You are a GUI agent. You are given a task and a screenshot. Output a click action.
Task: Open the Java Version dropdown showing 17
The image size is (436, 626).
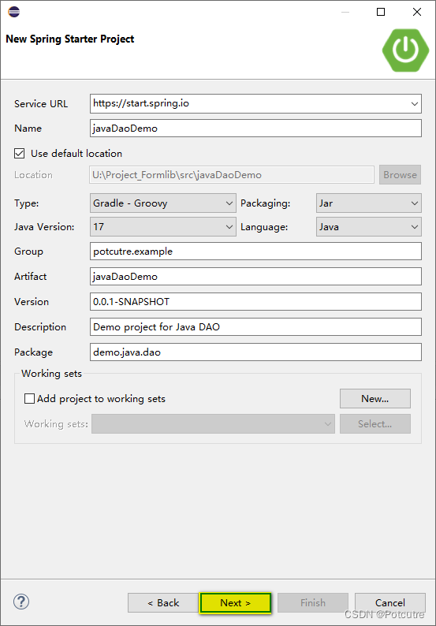pos(163,227)
